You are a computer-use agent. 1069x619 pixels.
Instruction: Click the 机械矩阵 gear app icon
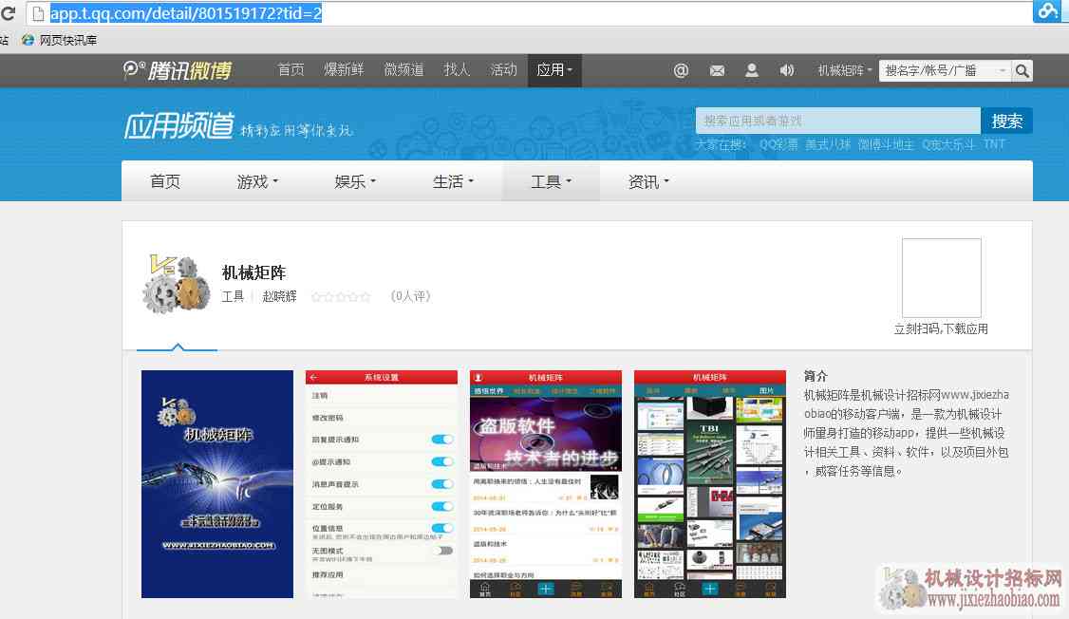[x=177, y=284]
